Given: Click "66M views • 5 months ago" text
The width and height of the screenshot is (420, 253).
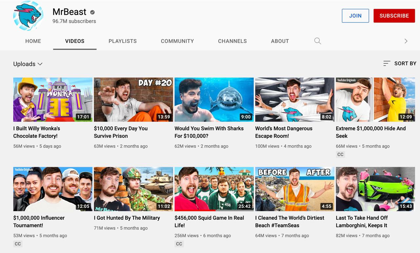Looking at the screenshot, I should click(x=363, y=146).
